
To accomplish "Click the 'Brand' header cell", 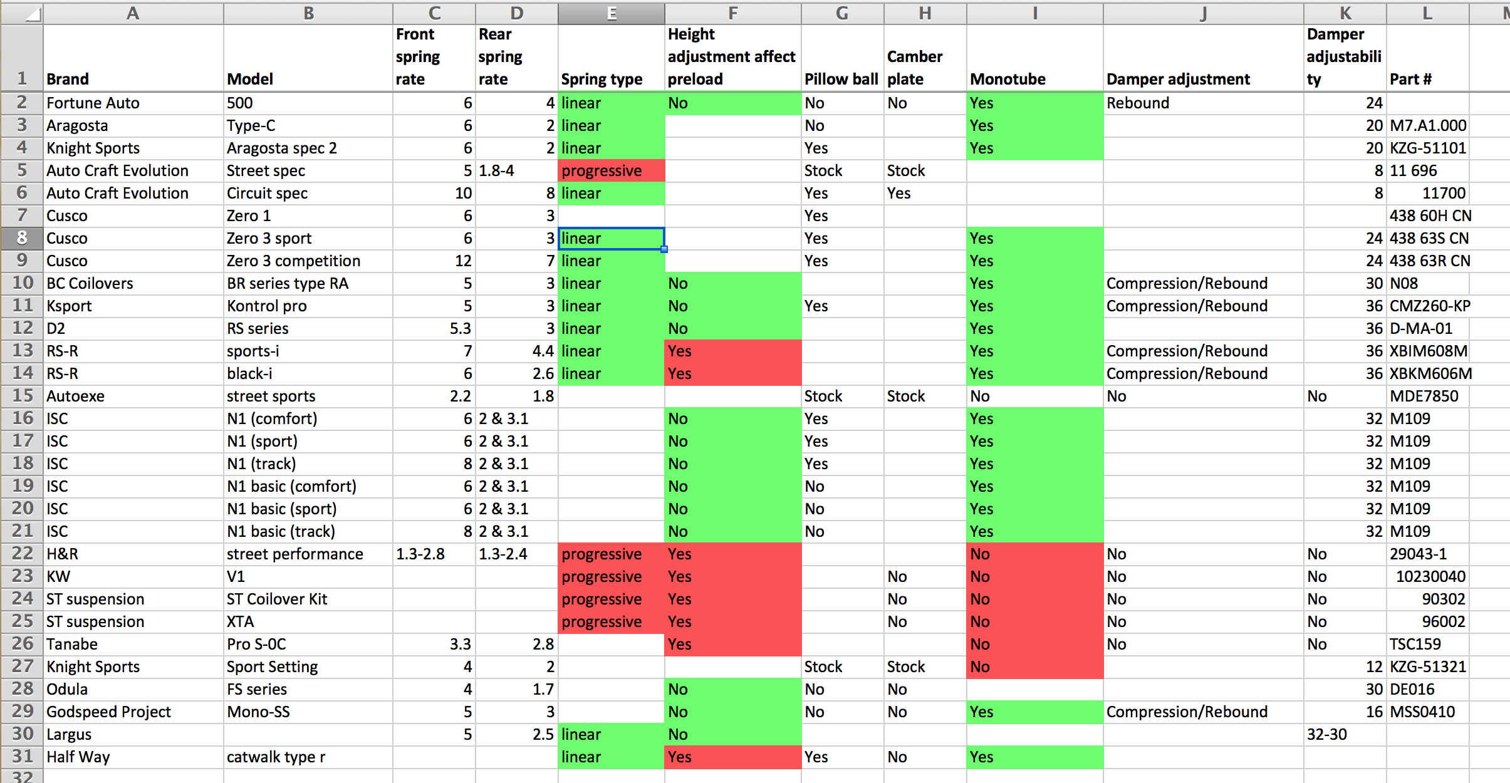I will [x=133, y=58].
